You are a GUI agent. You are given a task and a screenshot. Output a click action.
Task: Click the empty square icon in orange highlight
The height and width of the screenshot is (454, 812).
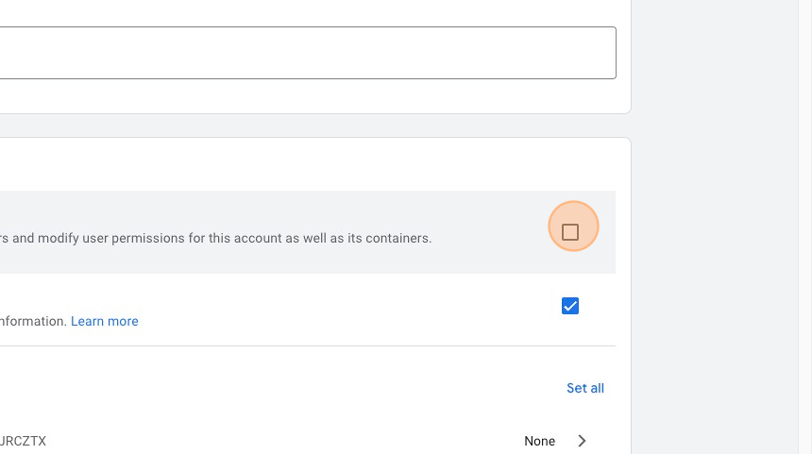coord(570,232)
